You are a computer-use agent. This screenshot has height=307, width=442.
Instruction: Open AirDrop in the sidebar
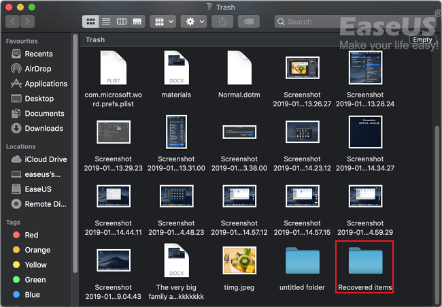39,69
